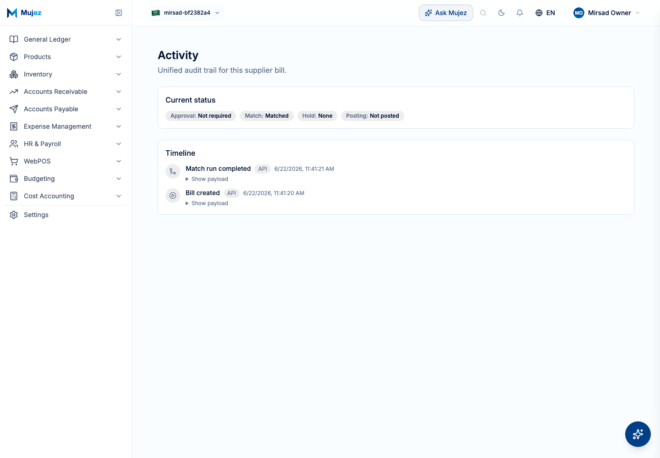Open search with magnifier icon
Viewport: 660px width, 458px height.
[x=483, y=13]
